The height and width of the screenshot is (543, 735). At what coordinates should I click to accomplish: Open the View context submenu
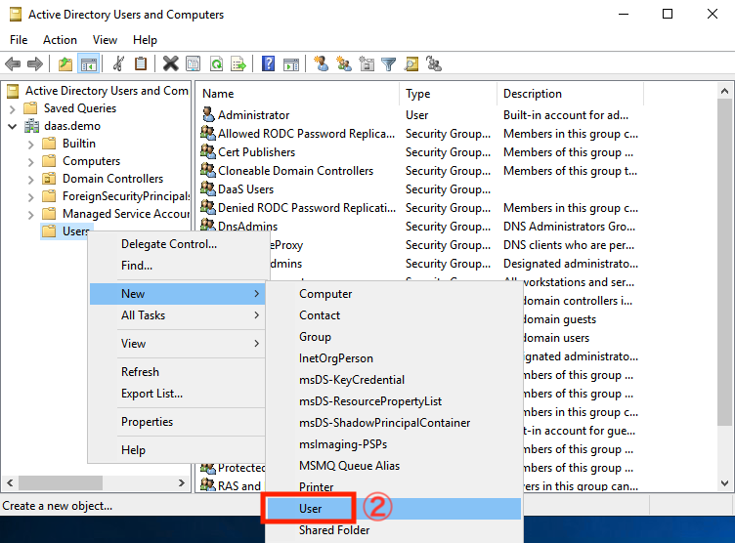(177, 344)
